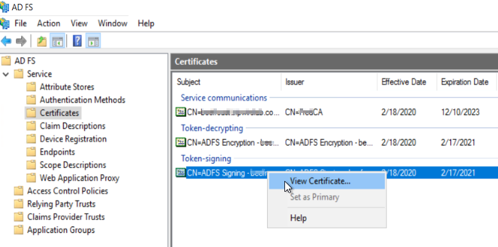This screenshot has height=247, width=498.
Task: Toggle the Show/Hide Console Tree icon
Action: [x=57, y=41]
